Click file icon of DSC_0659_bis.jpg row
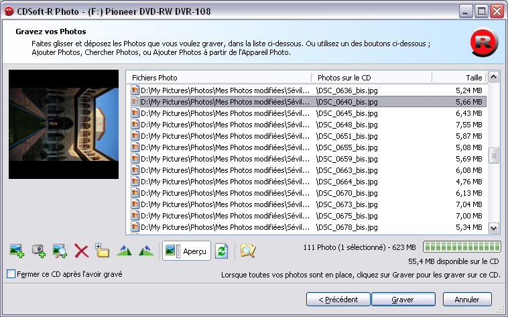This screenshot has width=508, height=317. 135,158
